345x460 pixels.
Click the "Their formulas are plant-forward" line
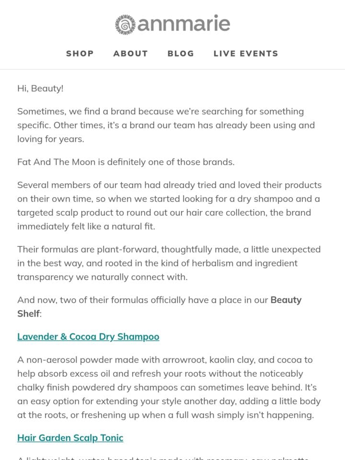pyautogui.click(x=169, y=249)
